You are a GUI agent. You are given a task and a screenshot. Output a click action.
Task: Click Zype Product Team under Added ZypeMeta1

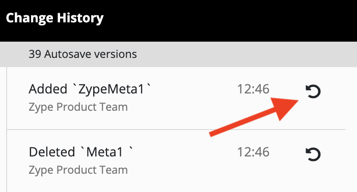click(78, 107)
